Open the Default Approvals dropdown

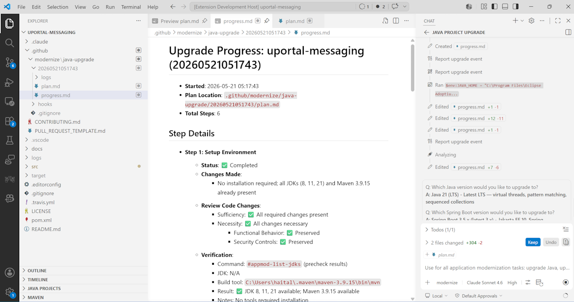[x=478, y=296]
